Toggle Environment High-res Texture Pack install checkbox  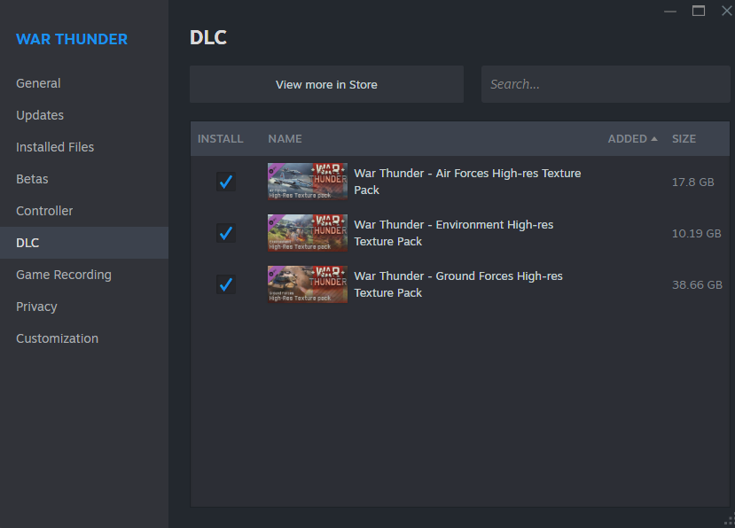click(x=226, y=233)
